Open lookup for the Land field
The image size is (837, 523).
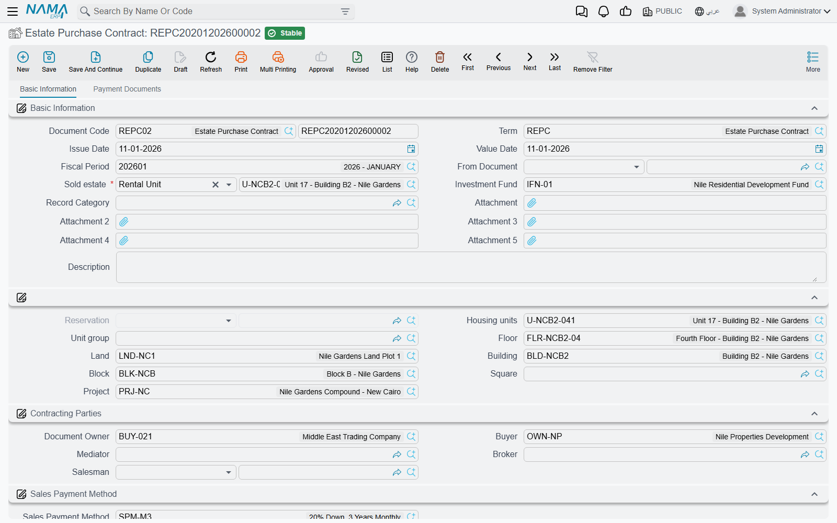(x=411, y=356)
